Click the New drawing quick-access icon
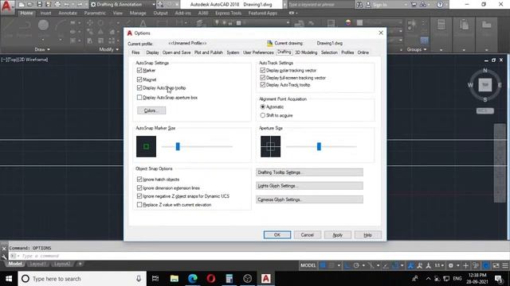 (x=22, y=5)
